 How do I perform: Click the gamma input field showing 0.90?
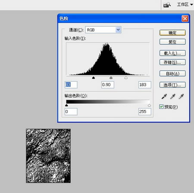click(108, 85)
